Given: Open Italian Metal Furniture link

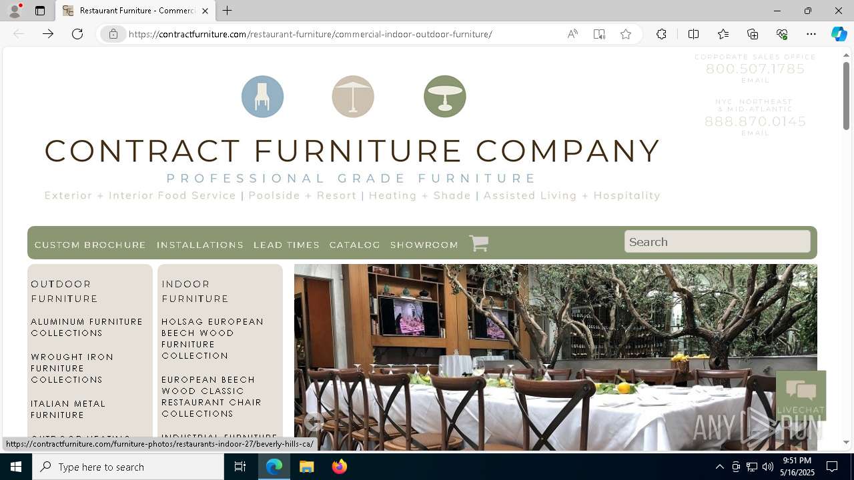Looking at the screenshot, I should (x=68, y=409).
